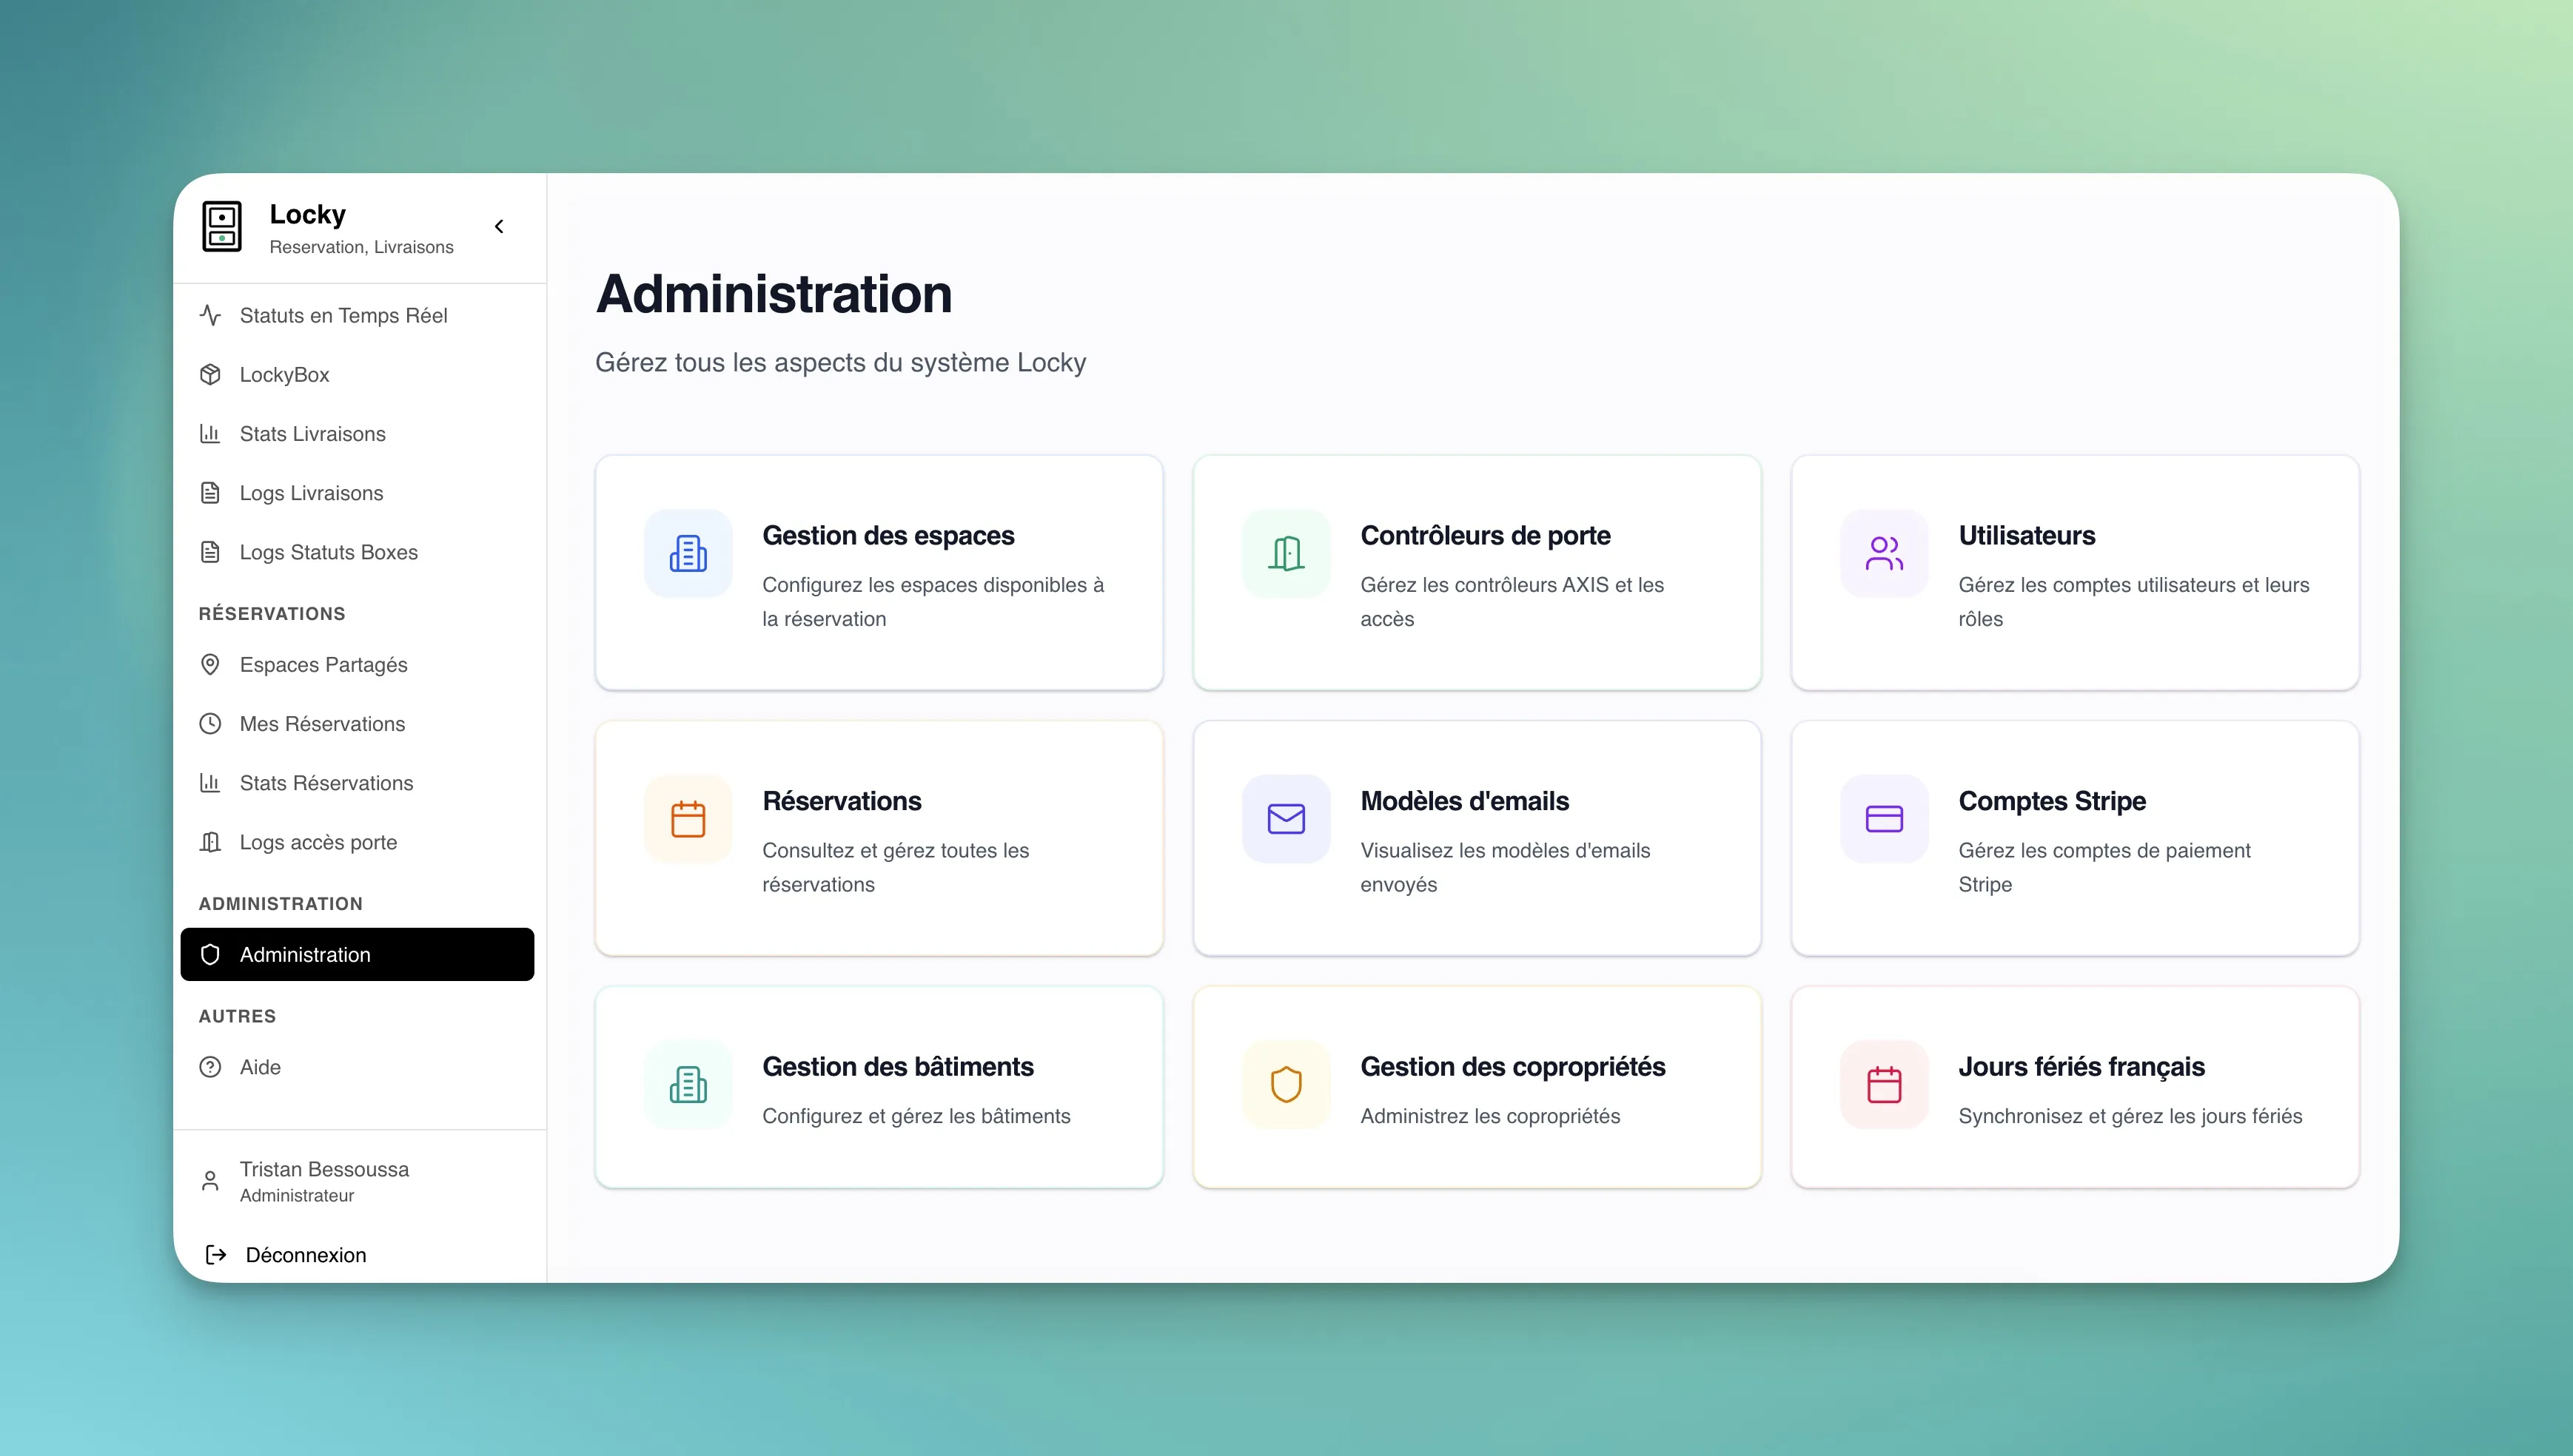The image size is (2573, 1456).
Task: Click the user profile icon beside Tristan Bessoussa
Action: (210, 1181)
